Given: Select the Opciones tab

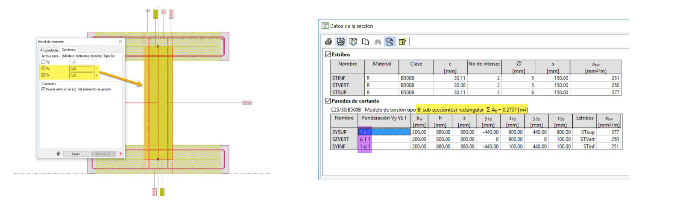Looking at the screenshot, I should (x=69, y=50).
